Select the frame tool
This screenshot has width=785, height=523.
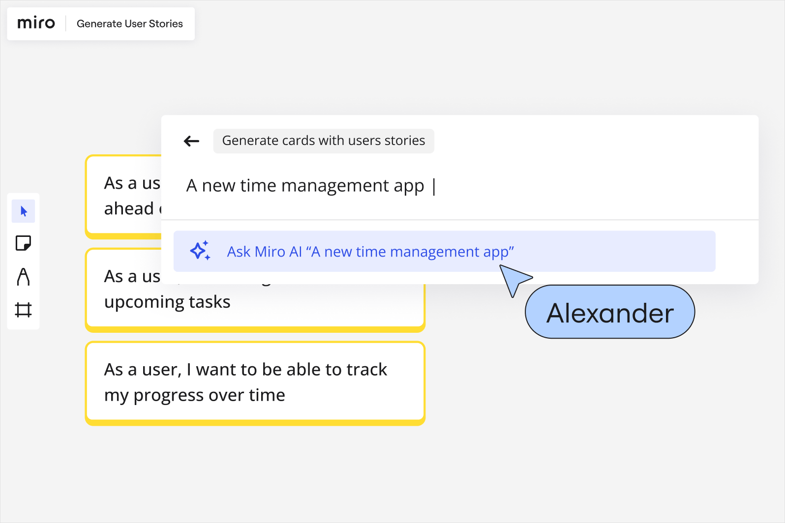point(23,310)
